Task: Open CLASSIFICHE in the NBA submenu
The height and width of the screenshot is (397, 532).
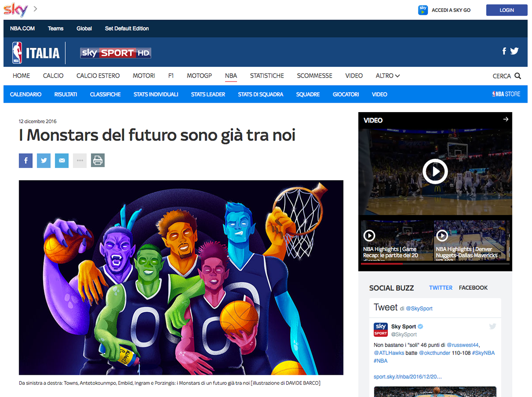Action: [x=105, y=94]
